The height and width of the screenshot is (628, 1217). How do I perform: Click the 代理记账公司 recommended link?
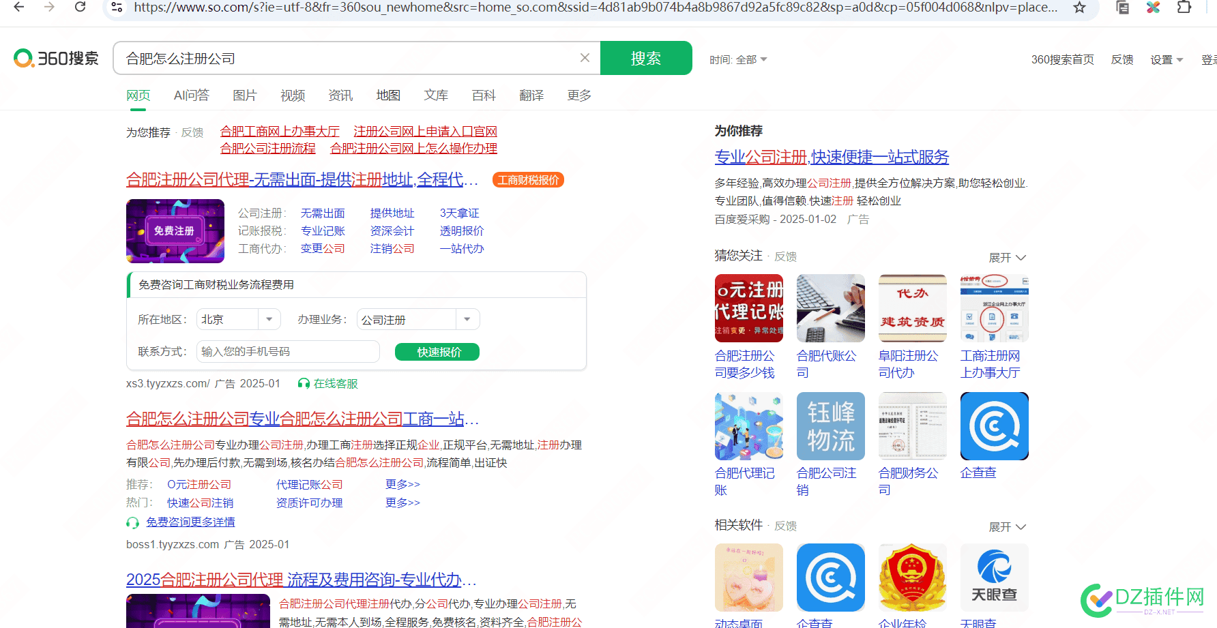click(x=310, y=485)
